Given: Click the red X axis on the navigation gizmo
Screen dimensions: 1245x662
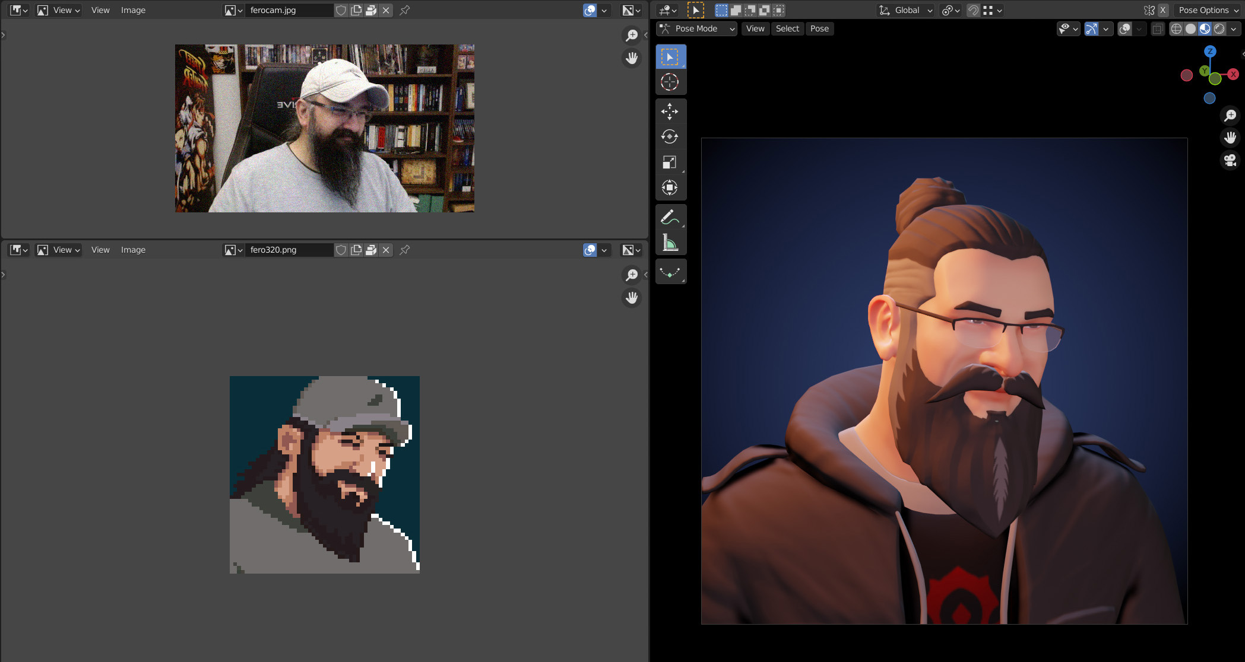Looking at the screenshot, I should click(x=1233, y=74).
